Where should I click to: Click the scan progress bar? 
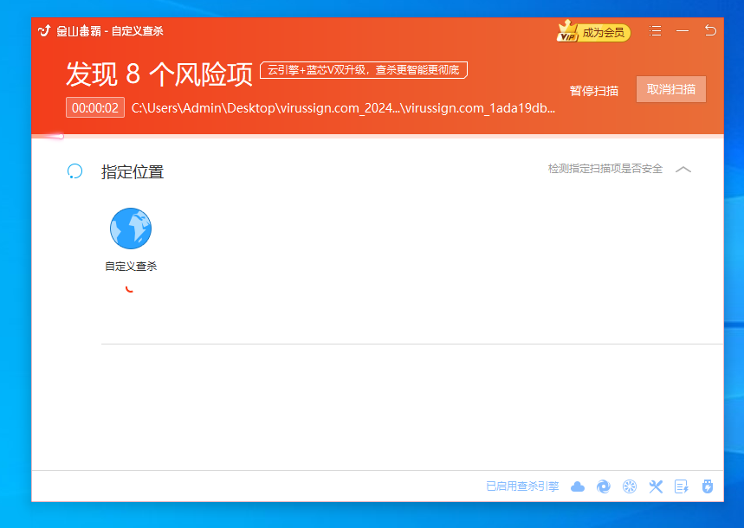click(x=377, y=136)
